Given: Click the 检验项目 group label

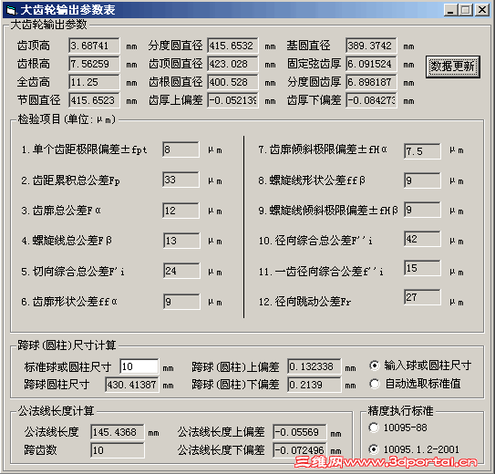Looking at the screenshot, I should [x=67, y=119].
